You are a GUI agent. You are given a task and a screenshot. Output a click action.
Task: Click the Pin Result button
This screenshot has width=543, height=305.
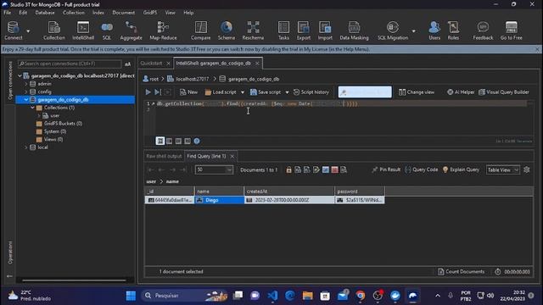click(386, 169)
